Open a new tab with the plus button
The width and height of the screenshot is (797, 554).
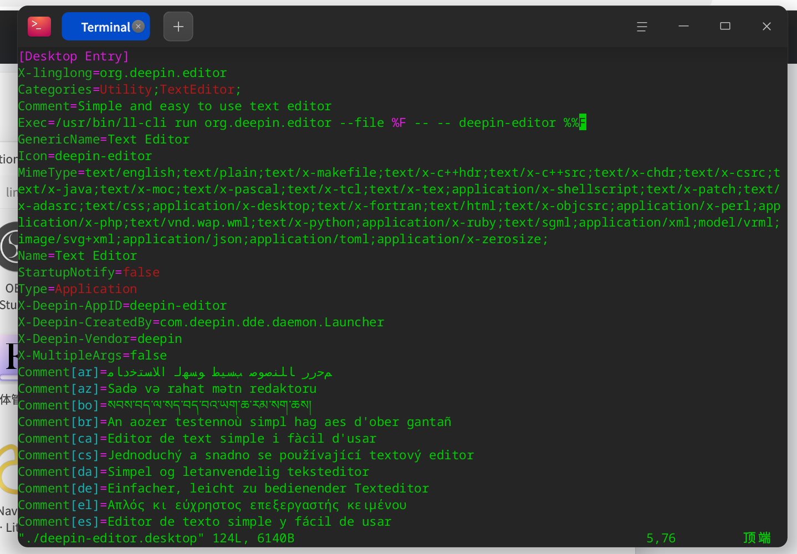tap(178, 27)
